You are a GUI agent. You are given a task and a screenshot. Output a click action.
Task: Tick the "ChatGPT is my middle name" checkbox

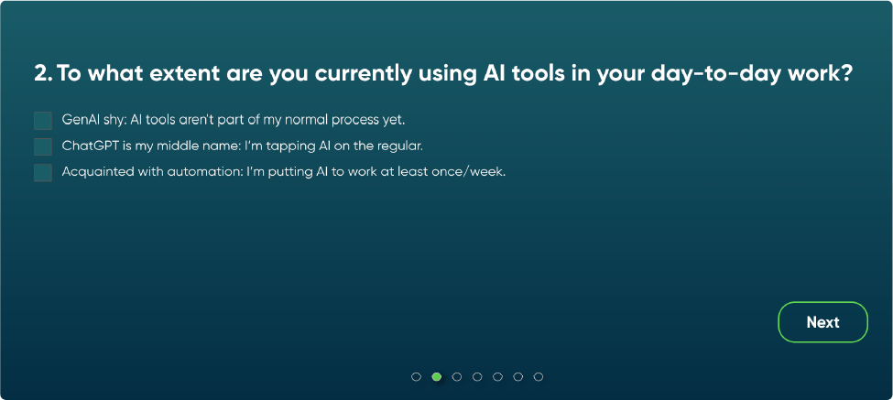pos(43,146)
